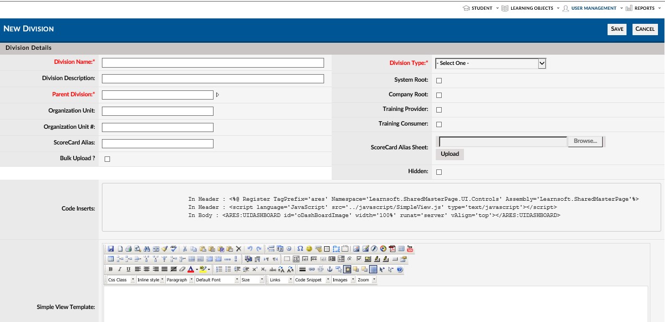Tick the Hidden checkbox

pyautogui.click(x=439, y=172)
